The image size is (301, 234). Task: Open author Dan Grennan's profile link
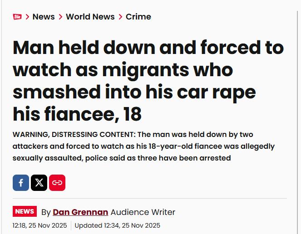(x=80, y=212)
